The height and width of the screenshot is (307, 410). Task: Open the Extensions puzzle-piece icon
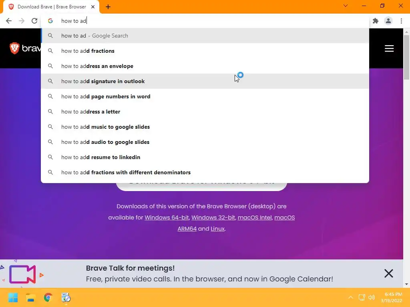pos(376,21)
